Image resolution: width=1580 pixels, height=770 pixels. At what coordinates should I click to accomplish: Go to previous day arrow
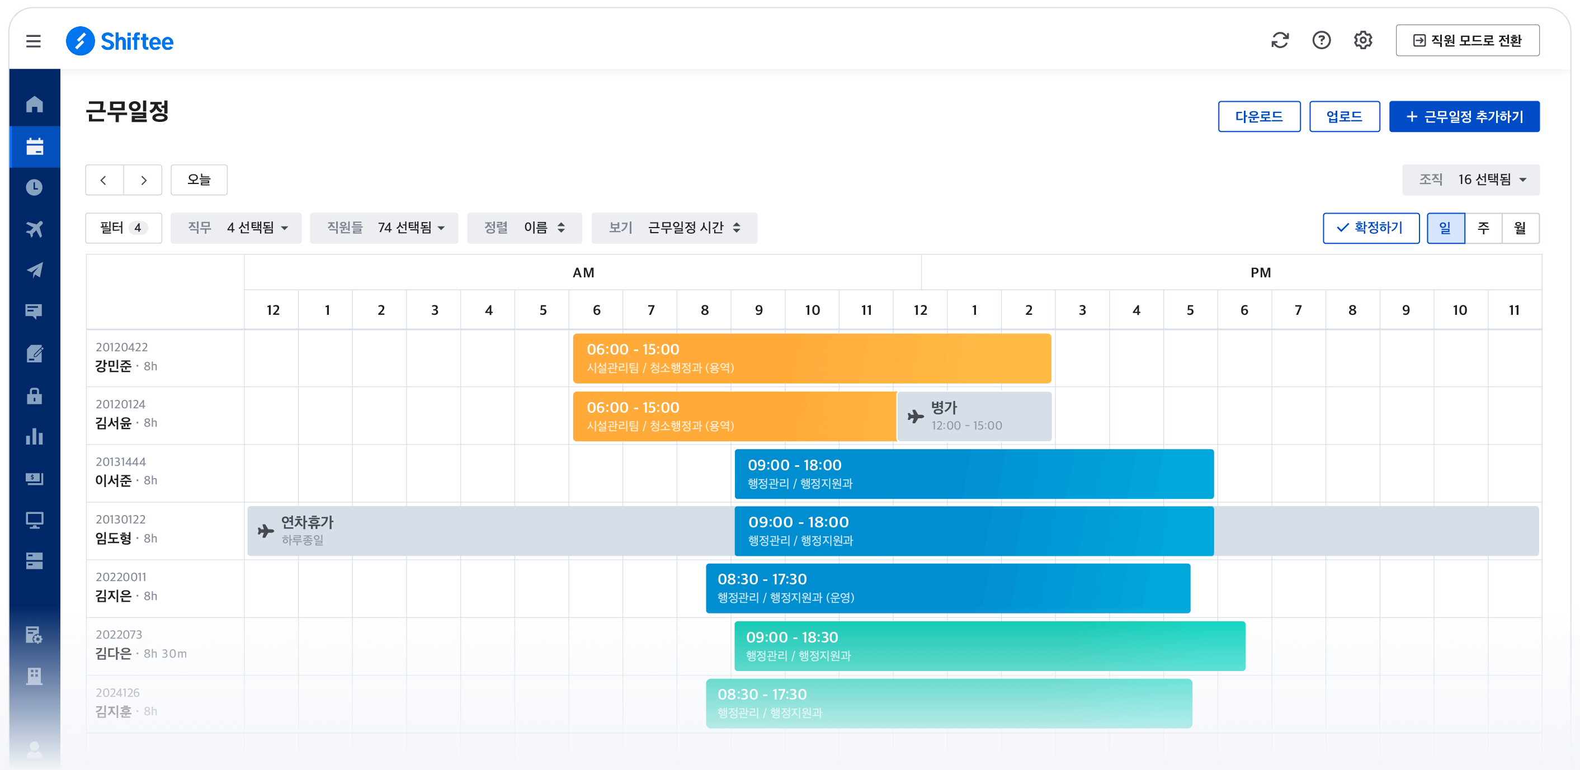(x=103, y=179)
